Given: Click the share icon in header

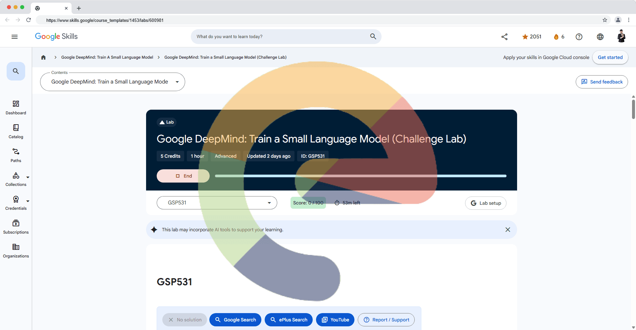Looking at the screenshot, I should [504, 37].
